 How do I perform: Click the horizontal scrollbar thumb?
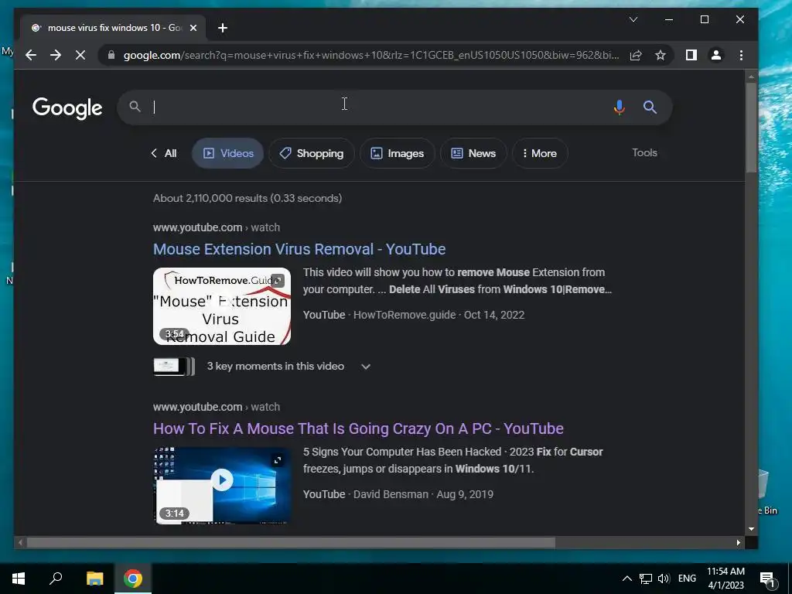click(291, 542)
